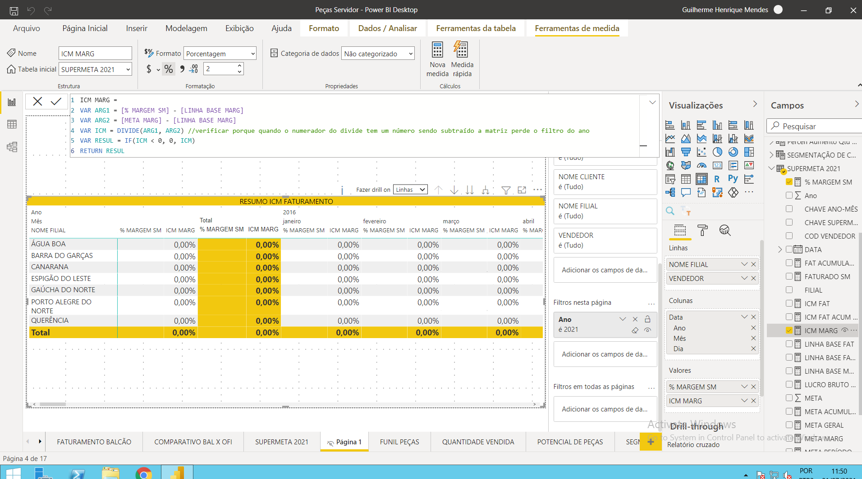Open the Data view from the sidebar
The image size is (862, 479).
tap(12, 124)
